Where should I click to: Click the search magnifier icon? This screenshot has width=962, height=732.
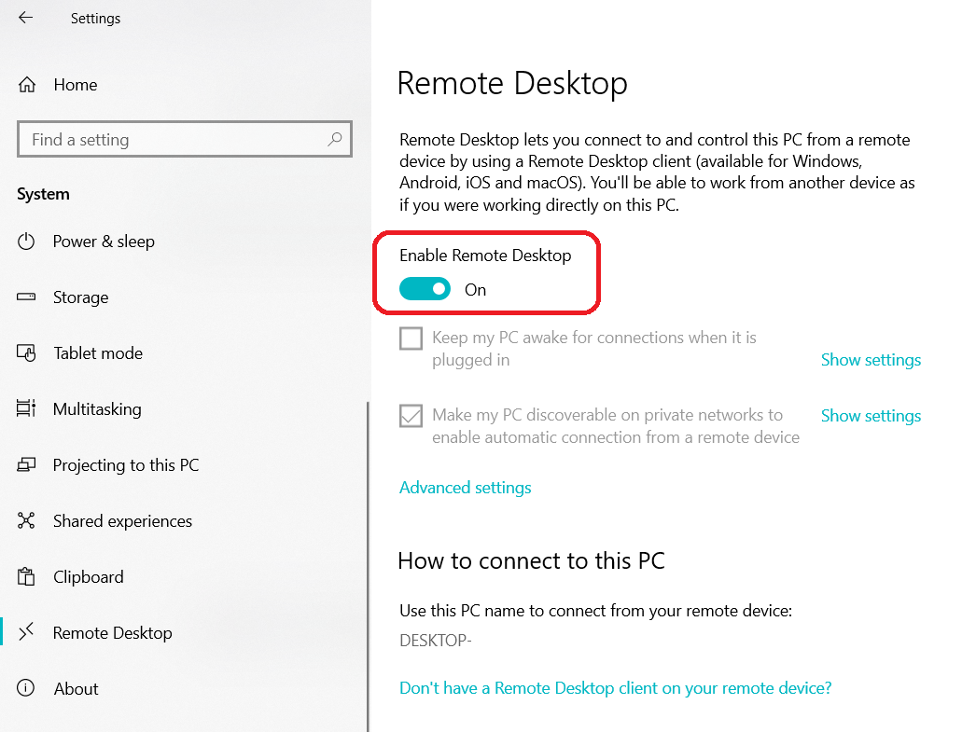[335, 139]
